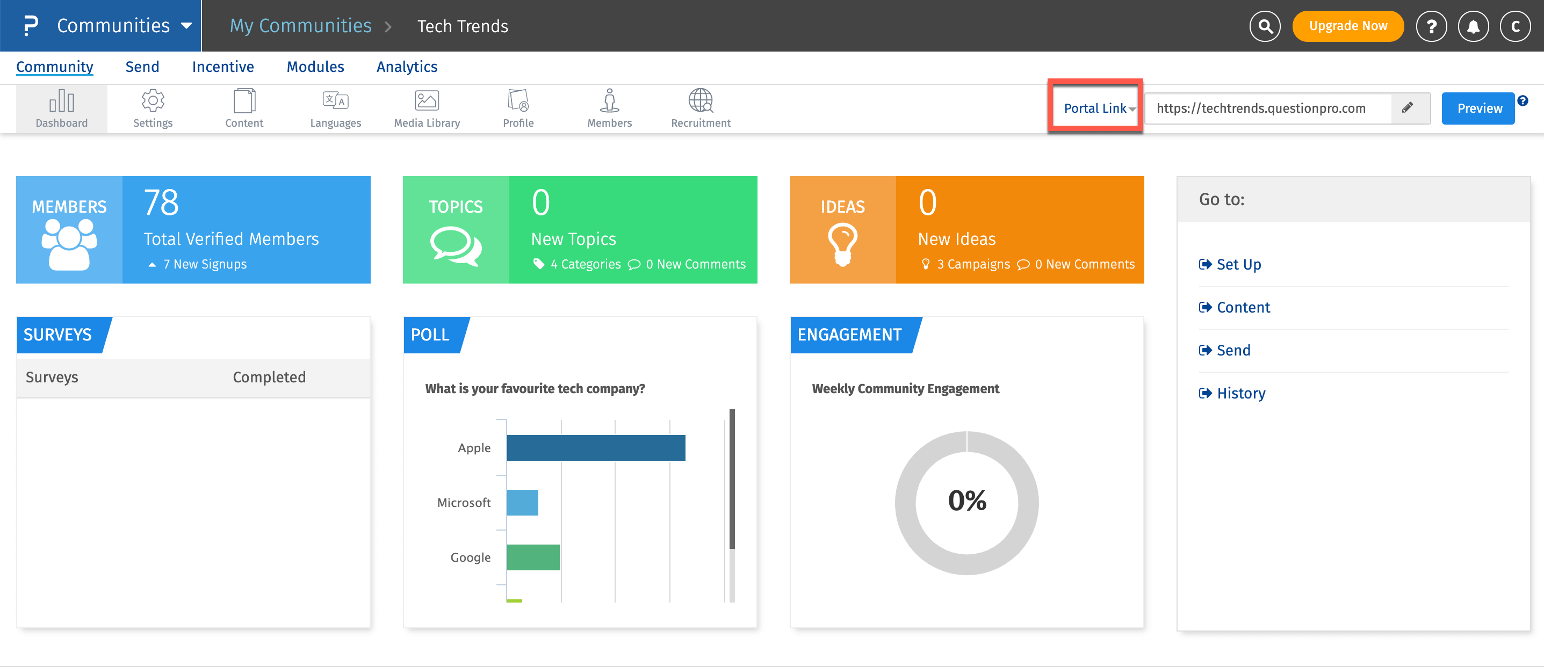Click the poll chart vertical scrollbar
The image size is (1544, 667).
pos(731,480)
